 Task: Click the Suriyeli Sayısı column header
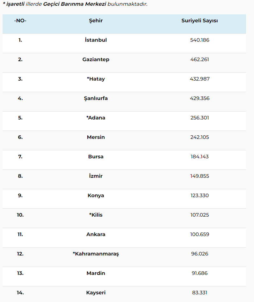point(200,21)
